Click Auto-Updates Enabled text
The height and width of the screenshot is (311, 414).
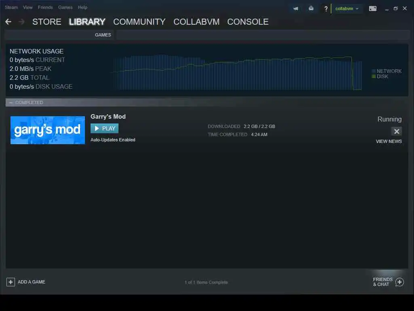coord(113,140)
